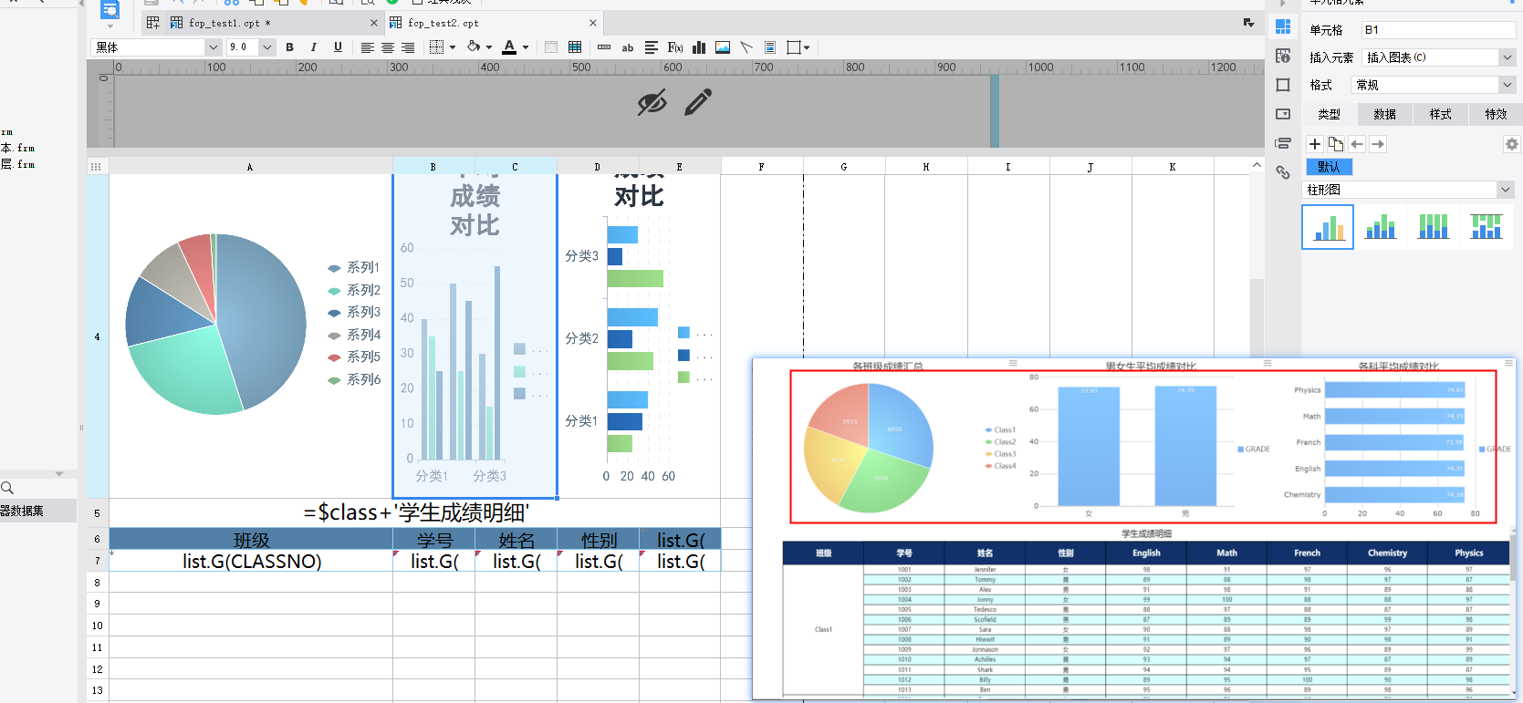Insert a slash line in the cell
Viewport: 1523px width, 703px height.
click(x=746, y=47)
